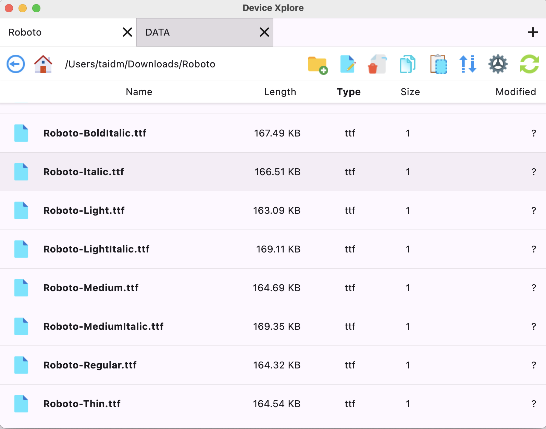Select Roboto-MediumItalic.ttf file name
Image resolution: width=546 pixels, height=429 pixels.
click(103, 326)
